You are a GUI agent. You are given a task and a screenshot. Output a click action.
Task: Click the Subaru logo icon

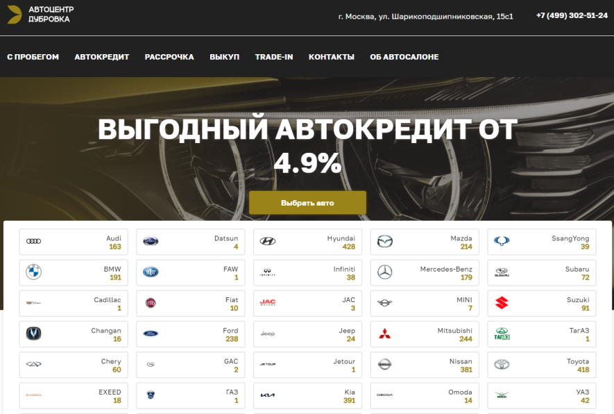pyautogui.click(x=502, y=272)
